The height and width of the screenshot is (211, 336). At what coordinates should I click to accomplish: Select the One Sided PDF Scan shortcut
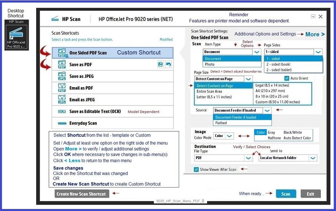click(x=113, y=53)
